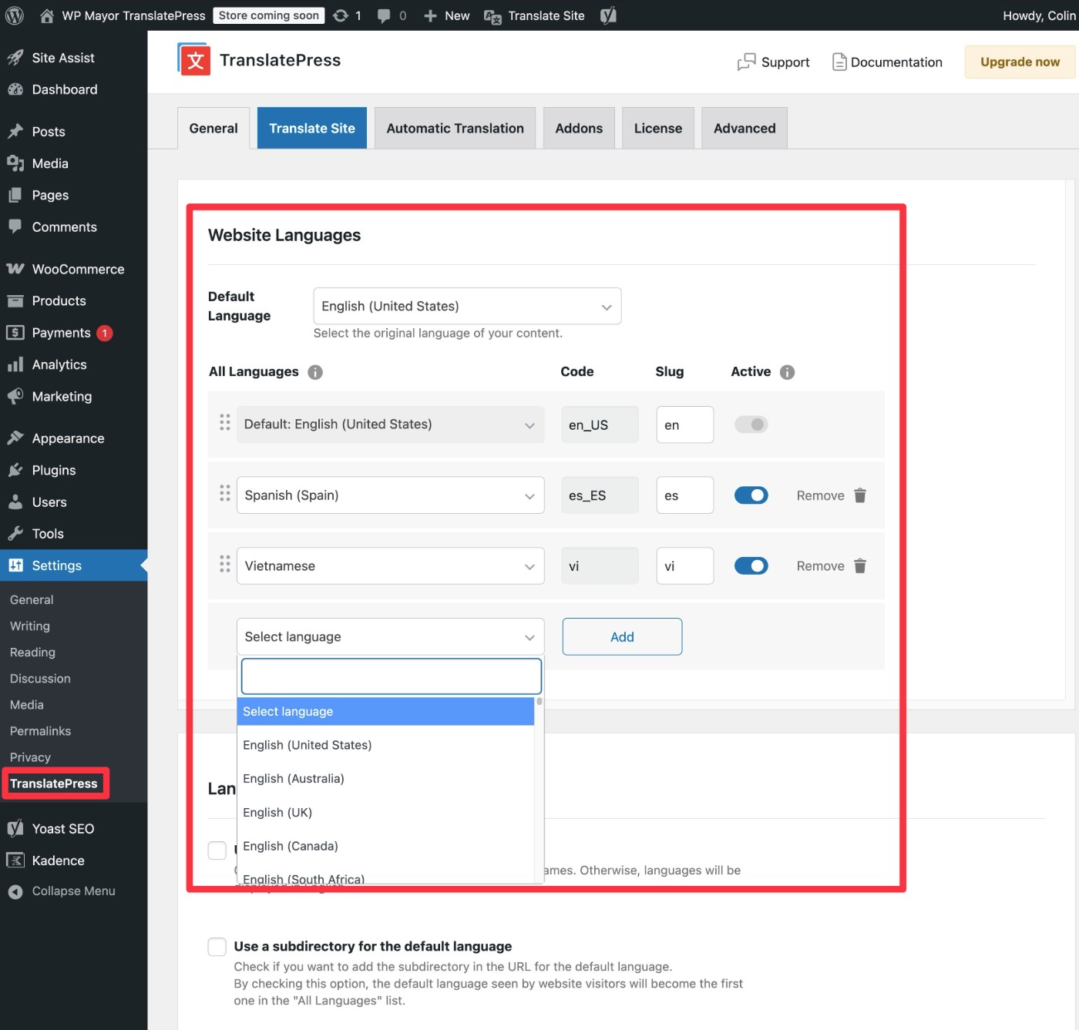Grab the drag handle for Default English row
The width and height of the screenshot is (1079, 1030).
[x=225, y=422]
